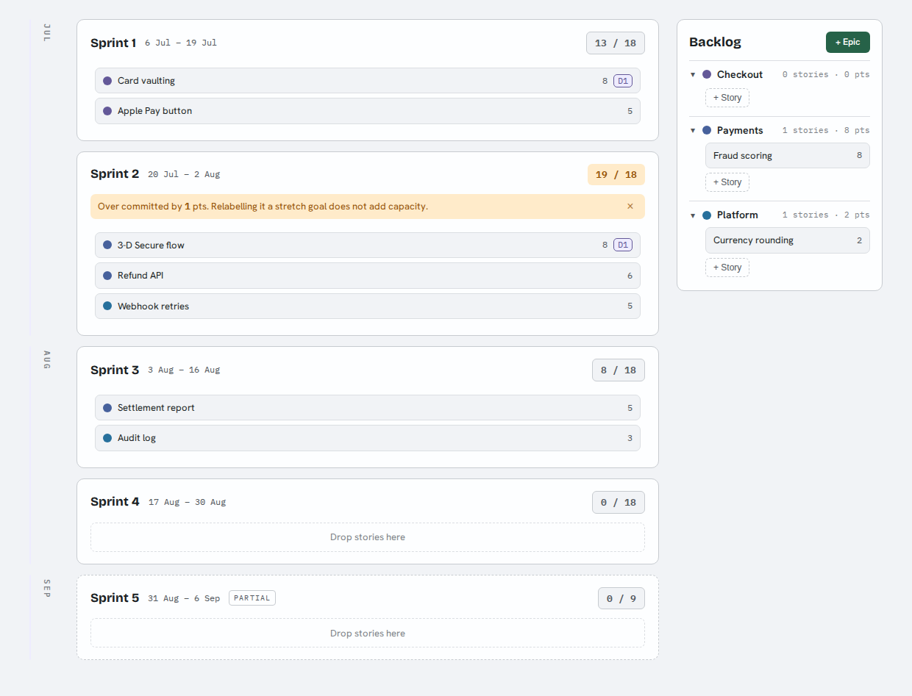Viewport: 912px width, 696px height.
Task: Add a story under Payments epic
Action: pyautogui.click(x=727, y=182)
